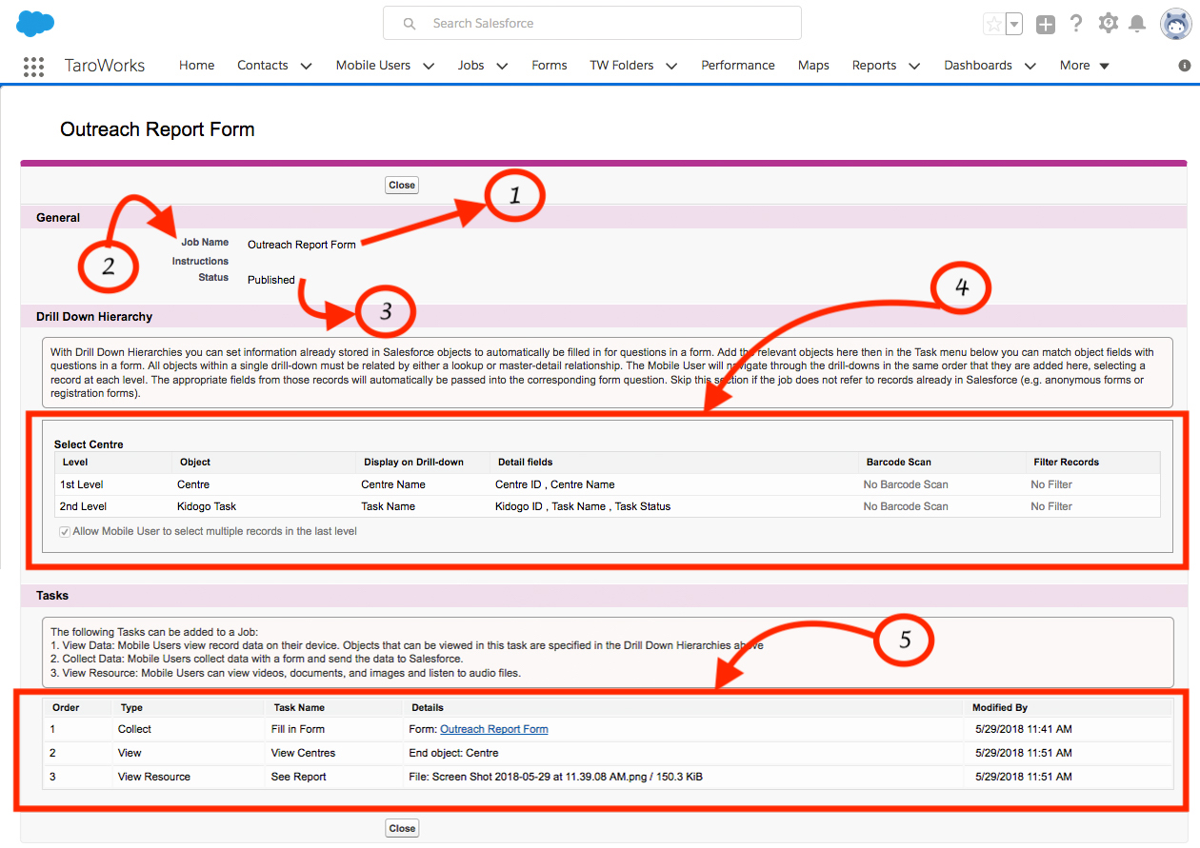The height and width of the screenshot is (848, 1200).
Task: Open the Forms tab
Action: [550, 66]
